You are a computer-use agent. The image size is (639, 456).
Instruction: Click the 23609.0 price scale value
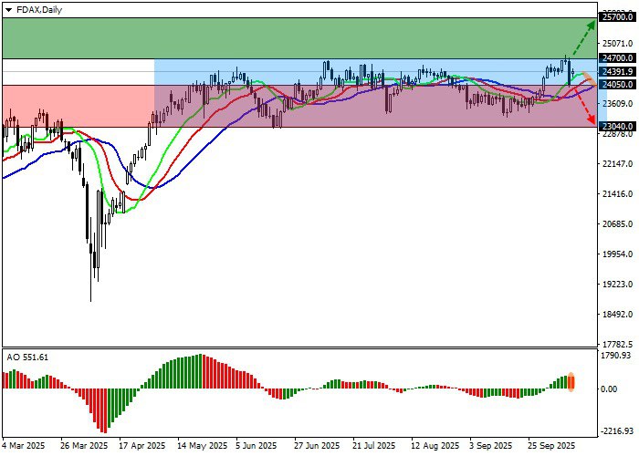pos(617,103)
